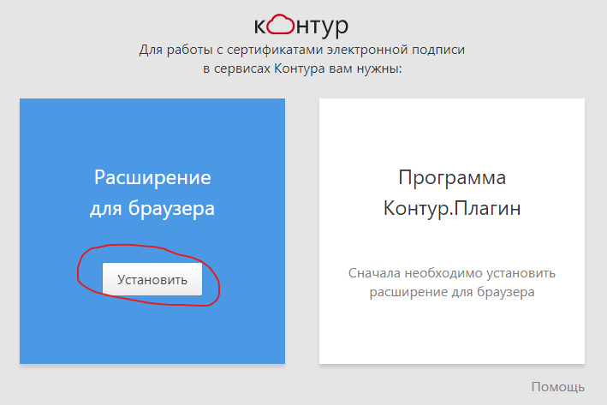Open the Помощь link
The width and height of the screenshot is (607, 405).
point(558,387)
